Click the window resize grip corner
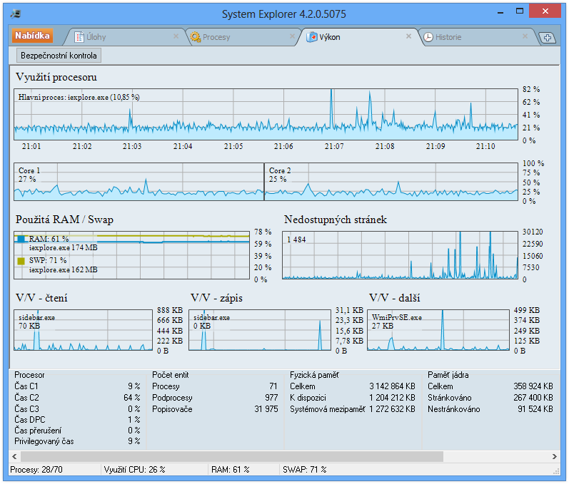Image resolution: width=569 pixels, height=484 pixels. pos(556,471)
